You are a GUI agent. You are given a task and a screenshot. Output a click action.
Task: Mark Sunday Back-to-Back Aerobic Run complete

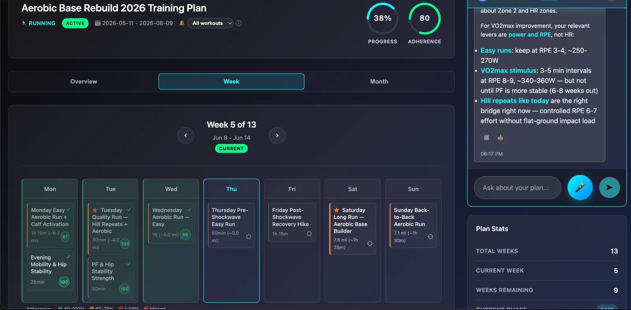(430, 236)
